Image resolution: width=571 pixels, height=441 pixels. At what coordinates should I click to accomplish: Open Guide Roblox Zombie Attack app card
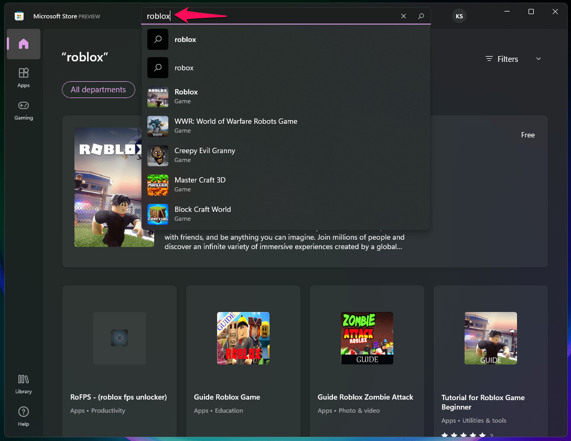(x=367, y=361)
